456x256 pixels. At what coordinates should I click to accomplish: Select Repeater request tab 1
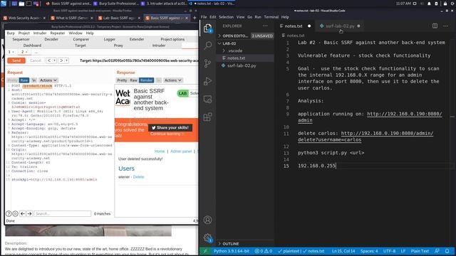11,52
